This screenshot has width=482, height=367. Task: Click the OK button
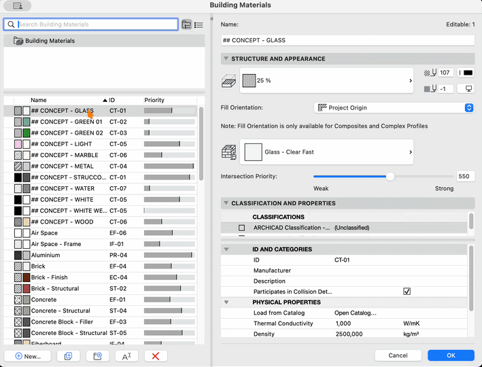point(451,355)
